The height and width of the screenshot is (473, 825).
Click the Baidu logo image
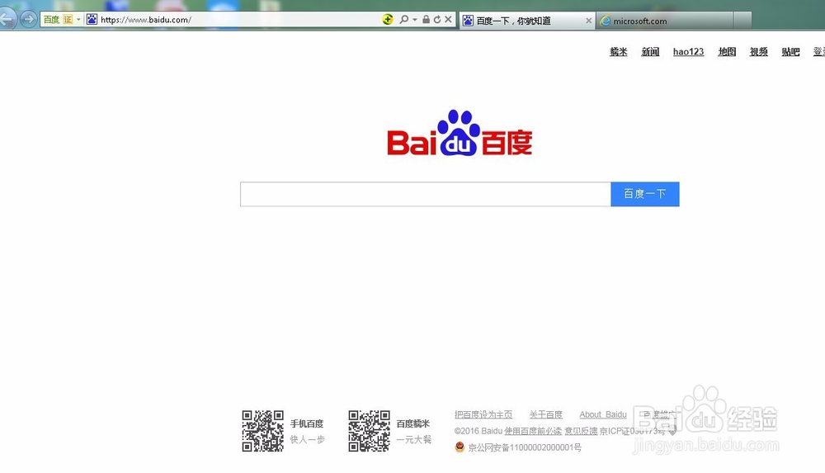(x=460, y=133)
